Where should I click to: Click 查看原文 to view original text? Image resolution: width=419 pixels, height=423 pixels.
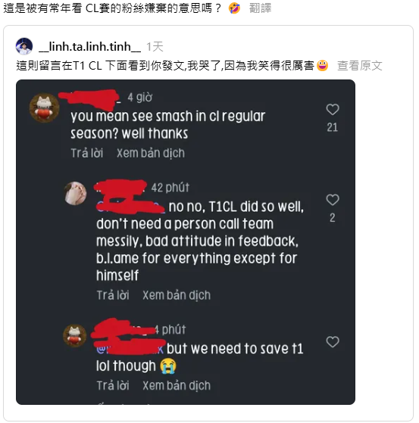(360, 66)
